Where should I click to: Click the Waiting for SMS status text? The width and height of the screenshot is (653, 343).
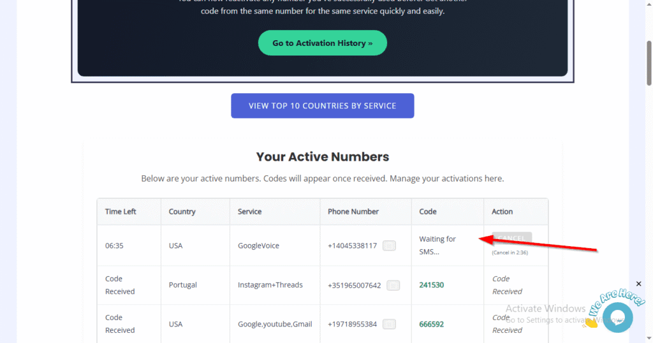pos(437,245)
